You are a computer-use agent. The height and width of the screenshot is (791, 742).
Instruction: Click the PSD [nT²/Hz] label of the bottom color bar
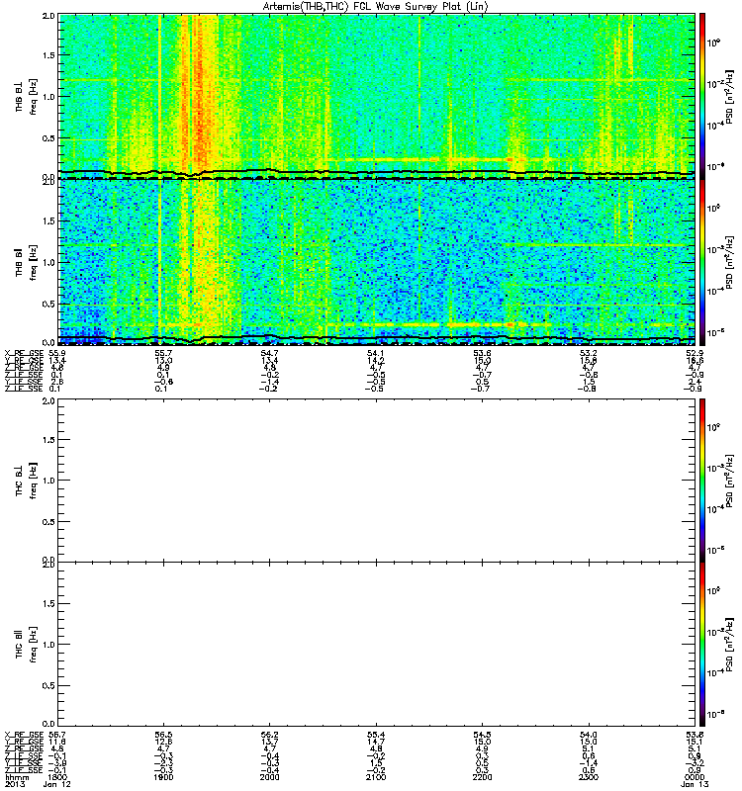tap(729, 645)
